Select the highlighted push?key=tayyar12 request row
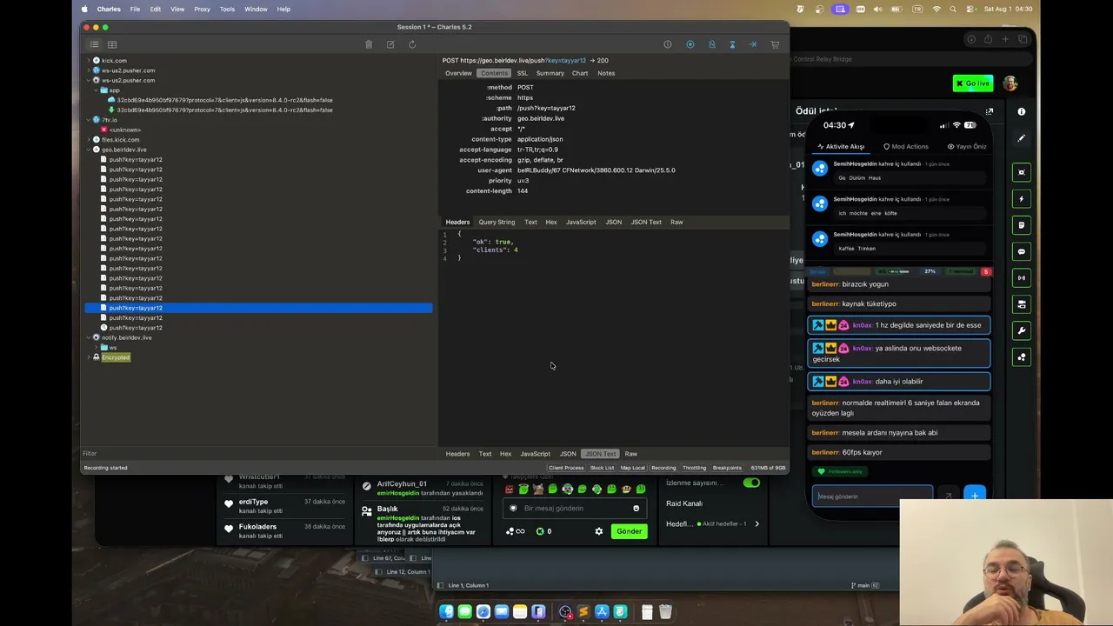This screenshot has height=626, width=1113. 258,308
